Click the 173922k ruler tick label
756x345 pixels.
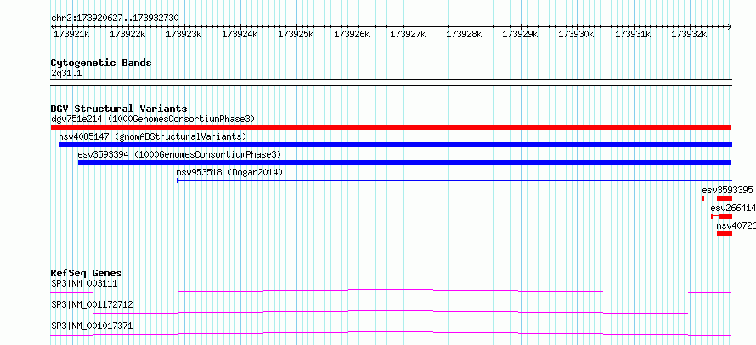(x=127, y=35)
